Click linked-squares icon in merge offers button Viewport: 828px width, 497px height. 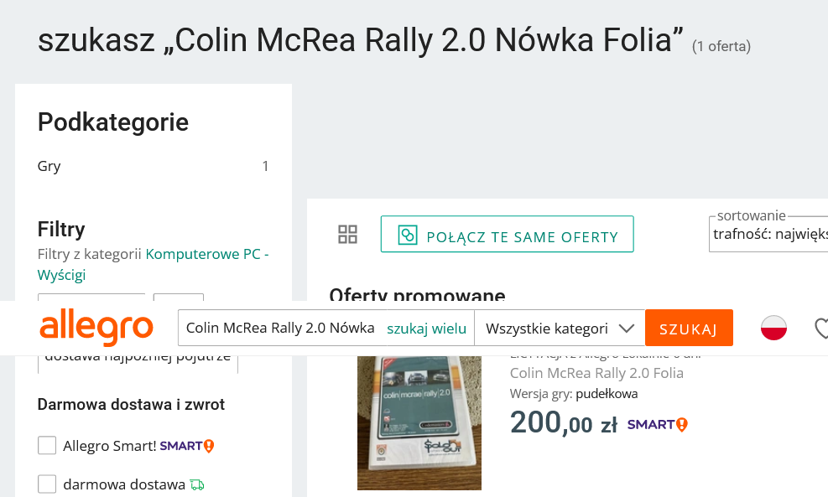(x=408, y=236)
